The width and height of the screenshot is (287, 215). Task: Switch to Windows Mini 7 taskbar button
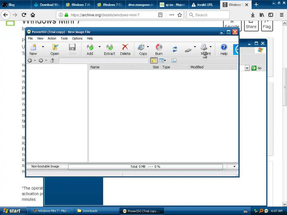tap(53, 211)
